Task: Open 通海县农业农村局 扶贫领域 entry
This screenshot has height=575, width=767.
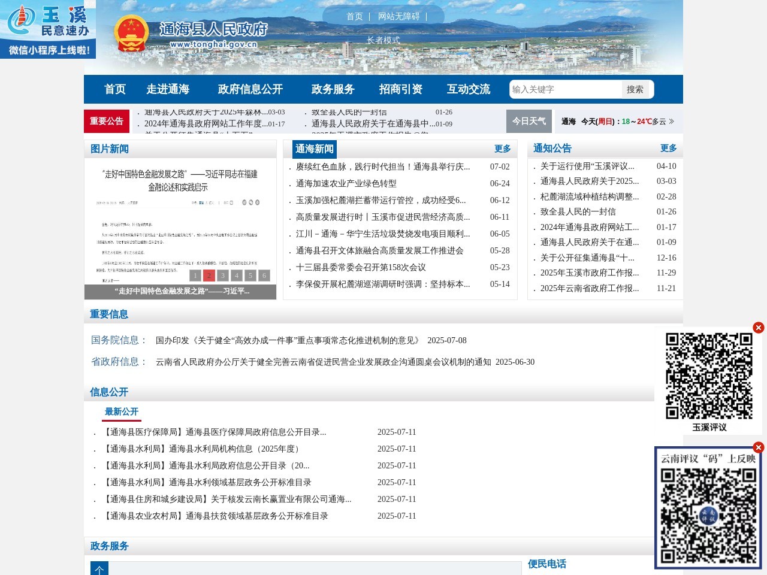Action: (216, 516)
